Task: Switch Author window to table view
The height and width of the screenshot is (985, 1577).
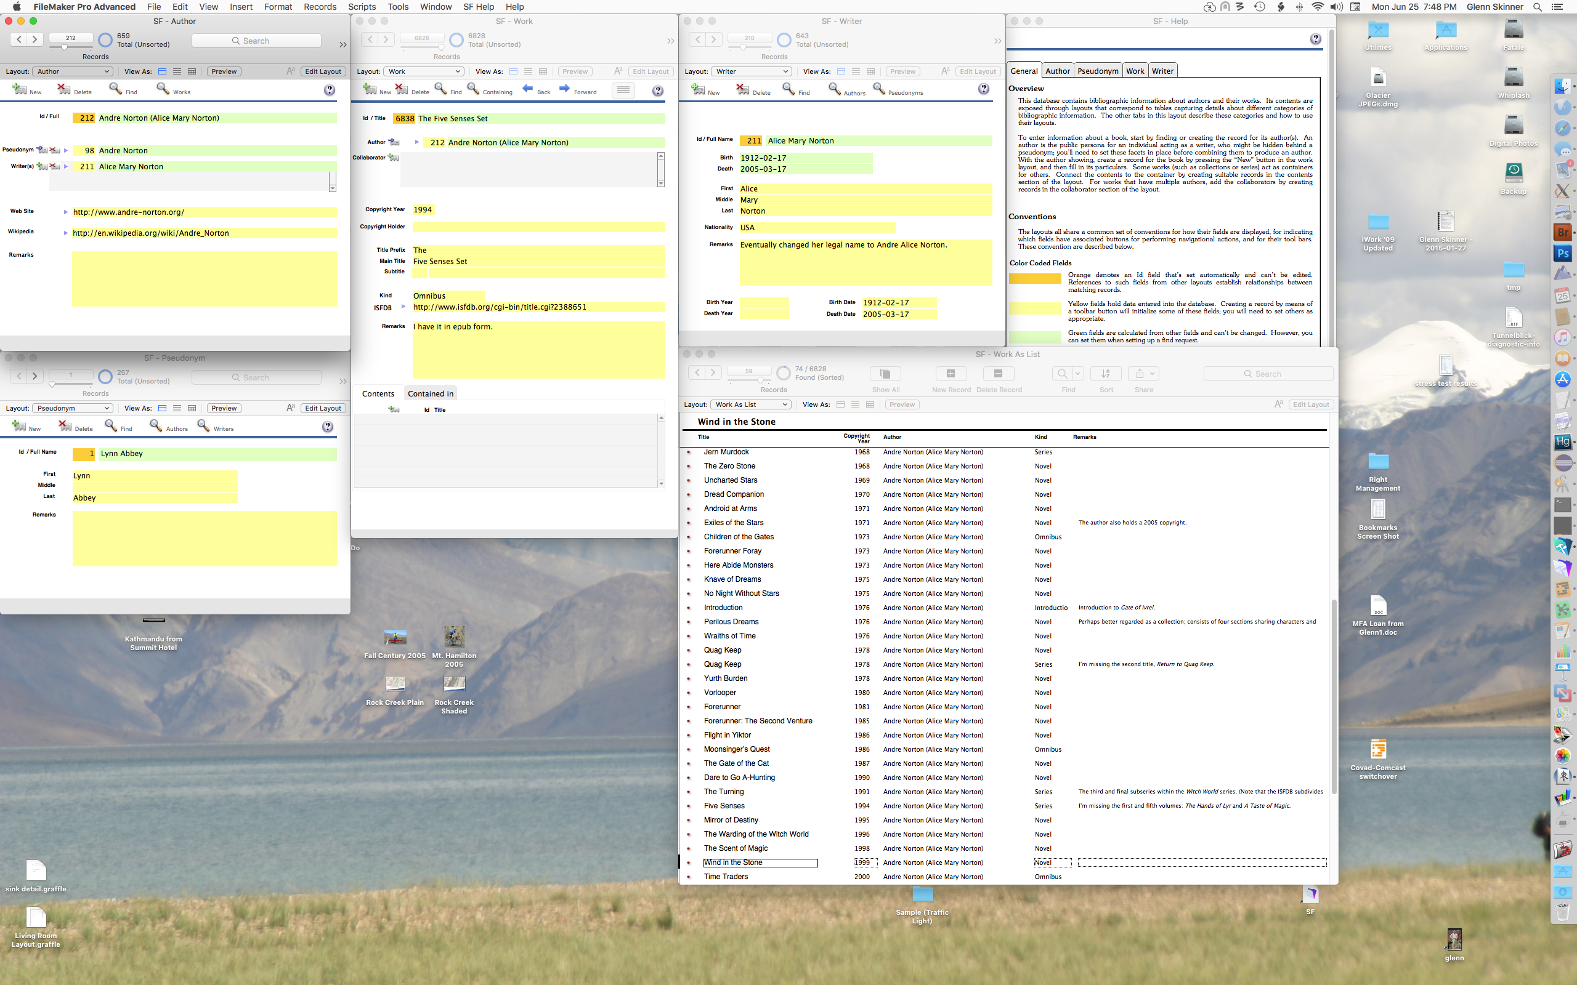Action: click(192, 71)
